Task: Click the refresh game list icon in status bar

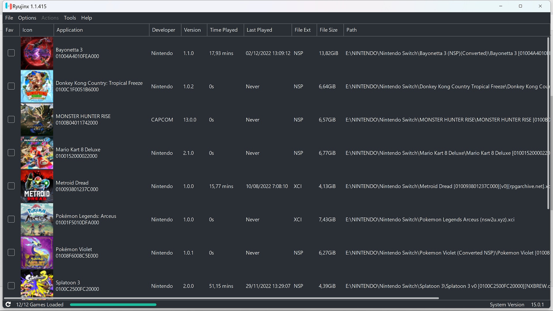Action: coord(8,304)
